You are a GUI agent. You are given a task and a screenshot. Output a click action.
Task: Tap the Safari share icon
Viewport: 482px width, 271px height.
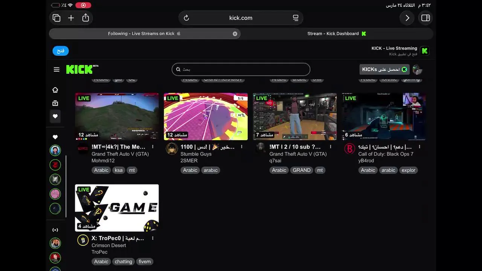coord(85,18)
